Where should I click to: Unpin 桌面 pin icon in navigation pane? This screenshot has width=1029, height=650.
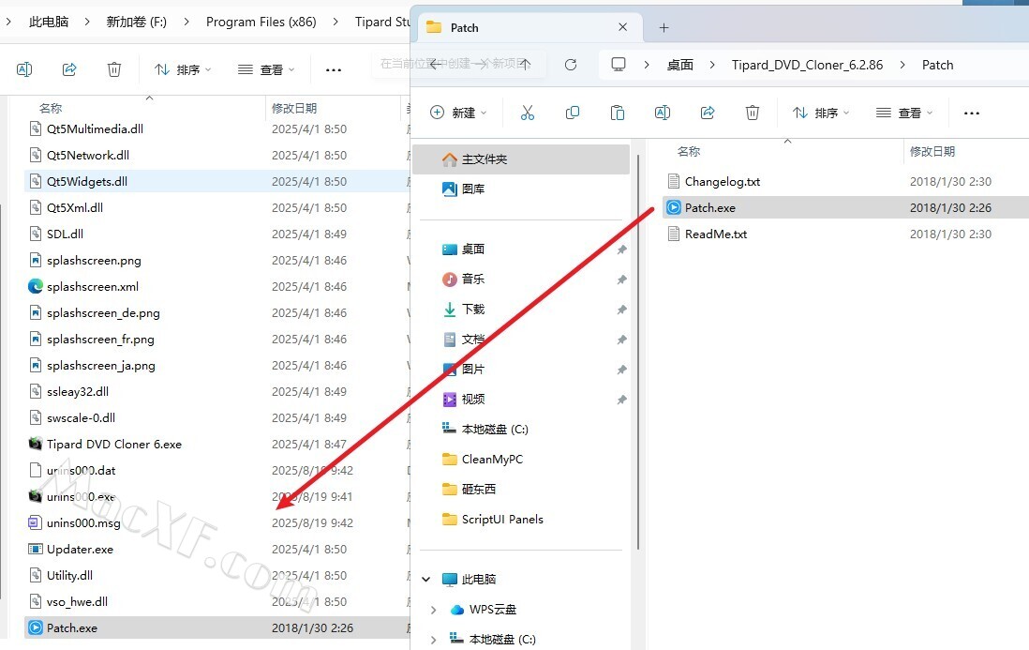[x=621, y=249]
